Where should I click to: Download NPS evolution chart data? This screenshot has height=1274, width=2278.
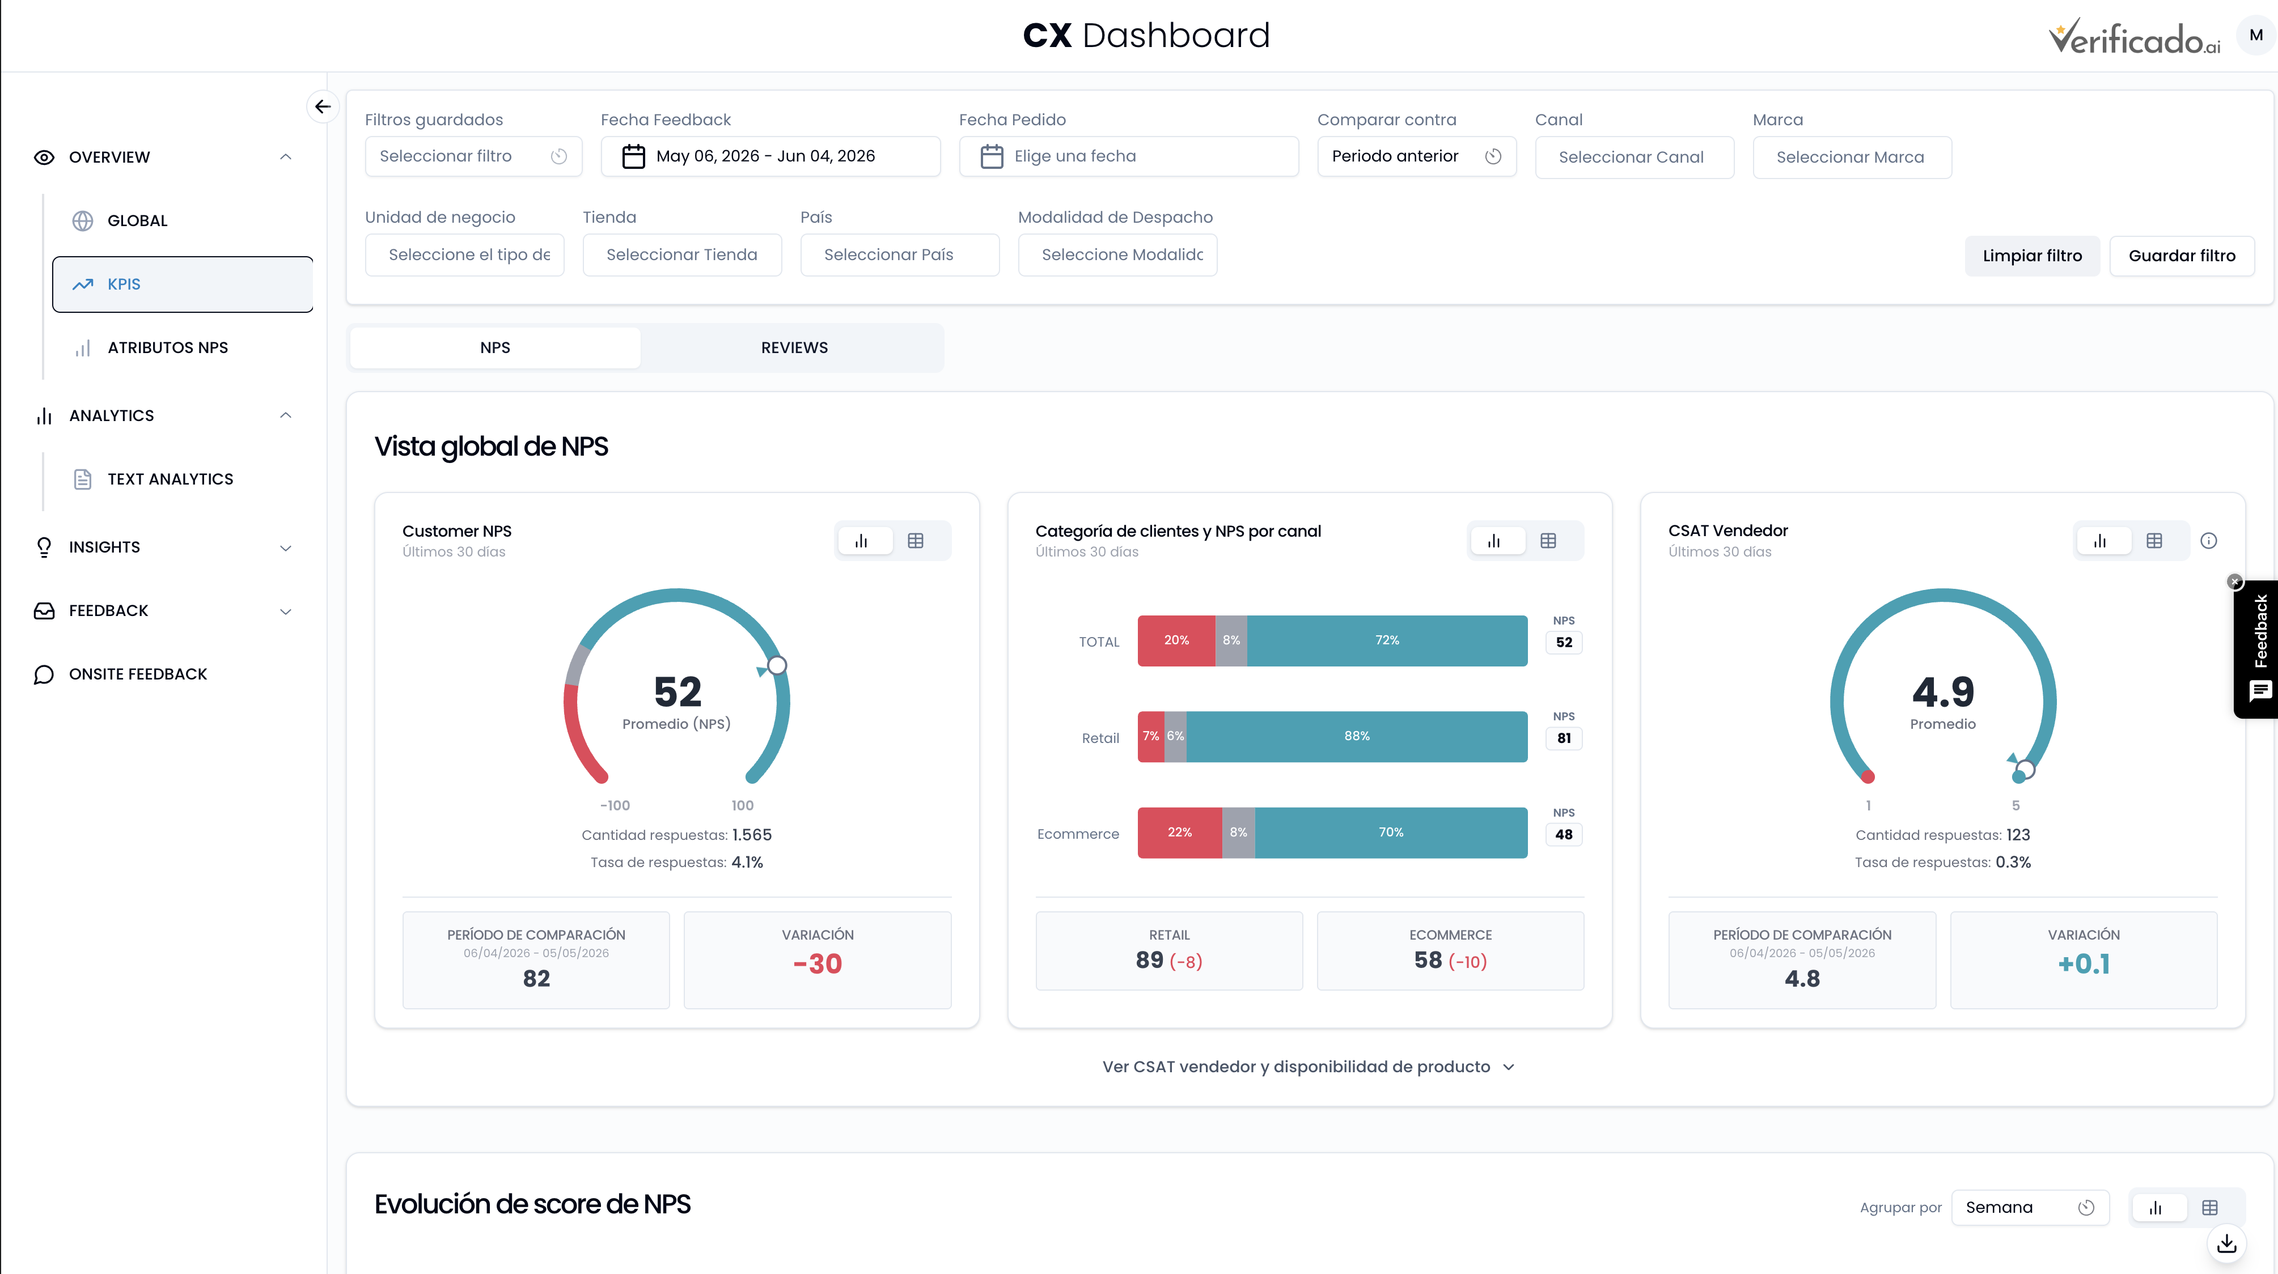click(x=2227, y=1243)
